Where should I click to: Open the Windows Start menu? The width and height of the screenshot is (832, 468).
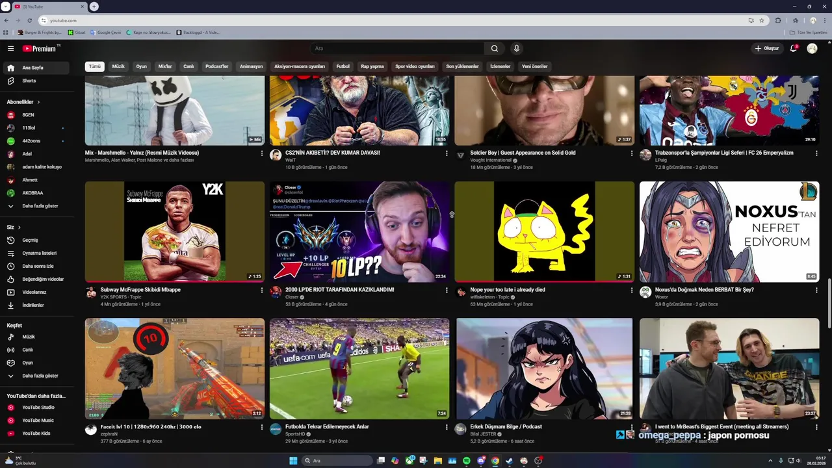tap(293, 461)
